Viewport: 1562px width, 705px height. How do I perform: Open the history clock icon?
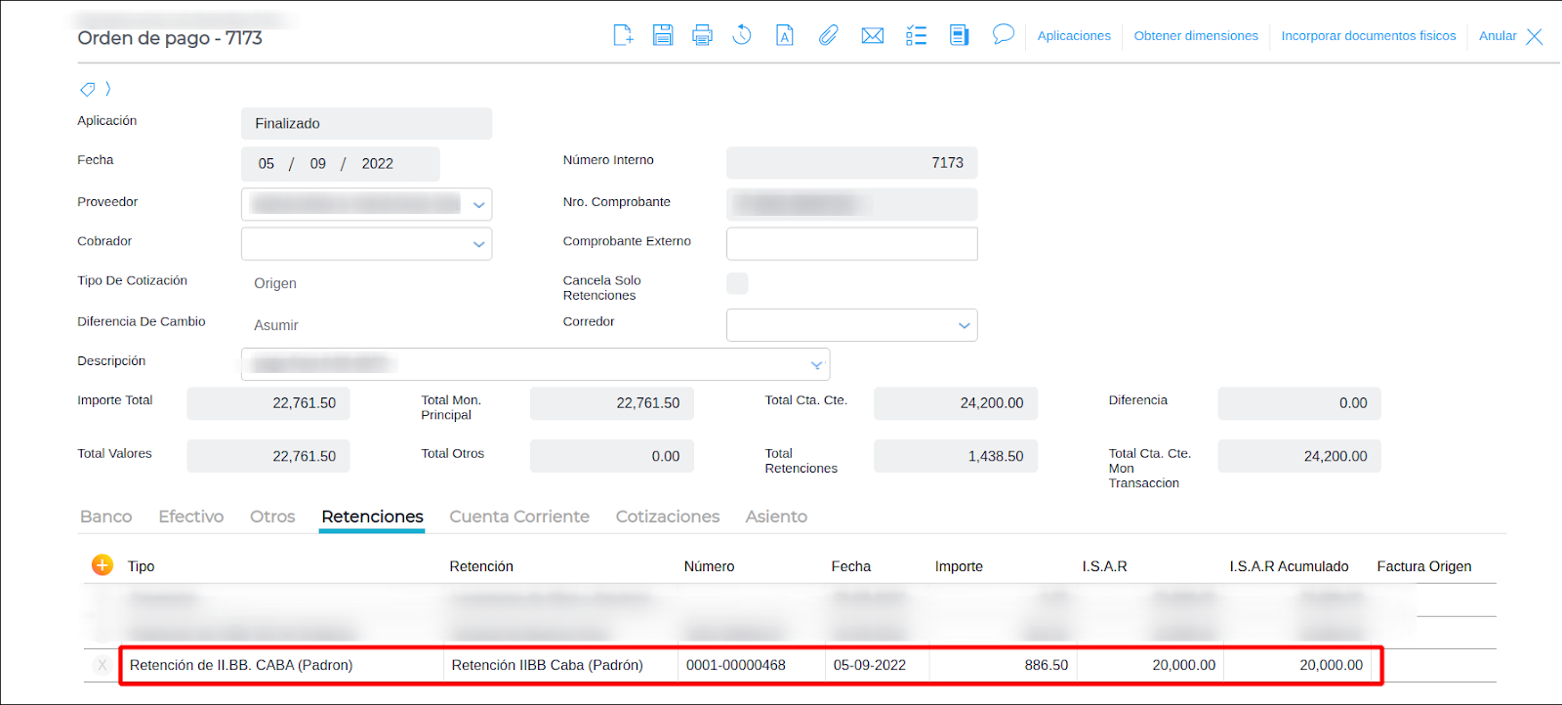coord(742,36)
